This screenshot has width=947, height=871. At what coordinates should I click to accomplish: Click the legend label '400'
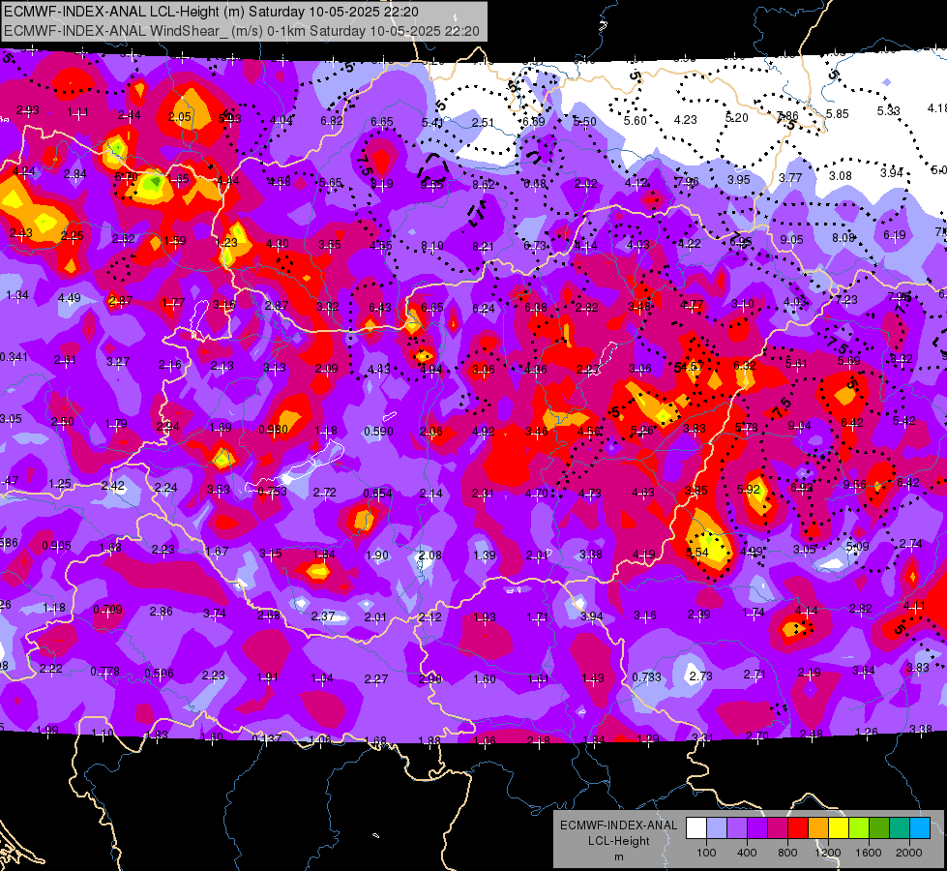point(747,853)
